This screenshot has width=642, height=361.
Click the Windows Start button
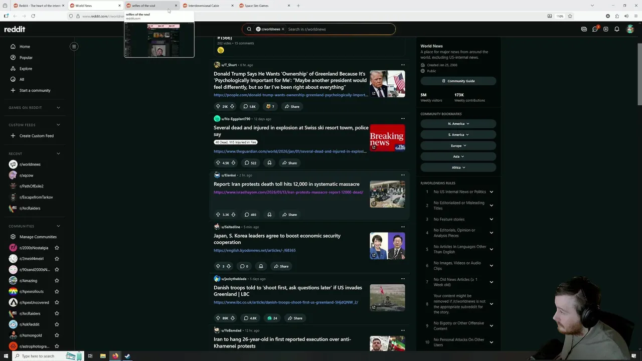(5, 356)
